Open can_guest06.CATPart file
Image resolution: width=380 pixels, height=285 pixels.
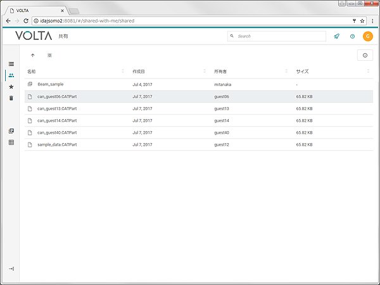click(x=57, y=96)
